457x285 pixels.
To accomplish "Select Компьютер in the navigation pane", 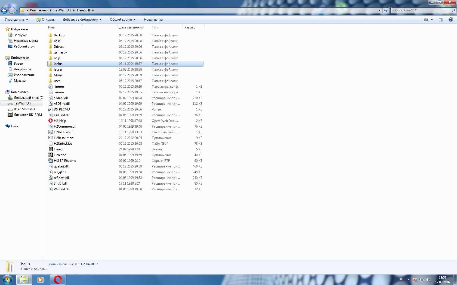I will (20, 92).
